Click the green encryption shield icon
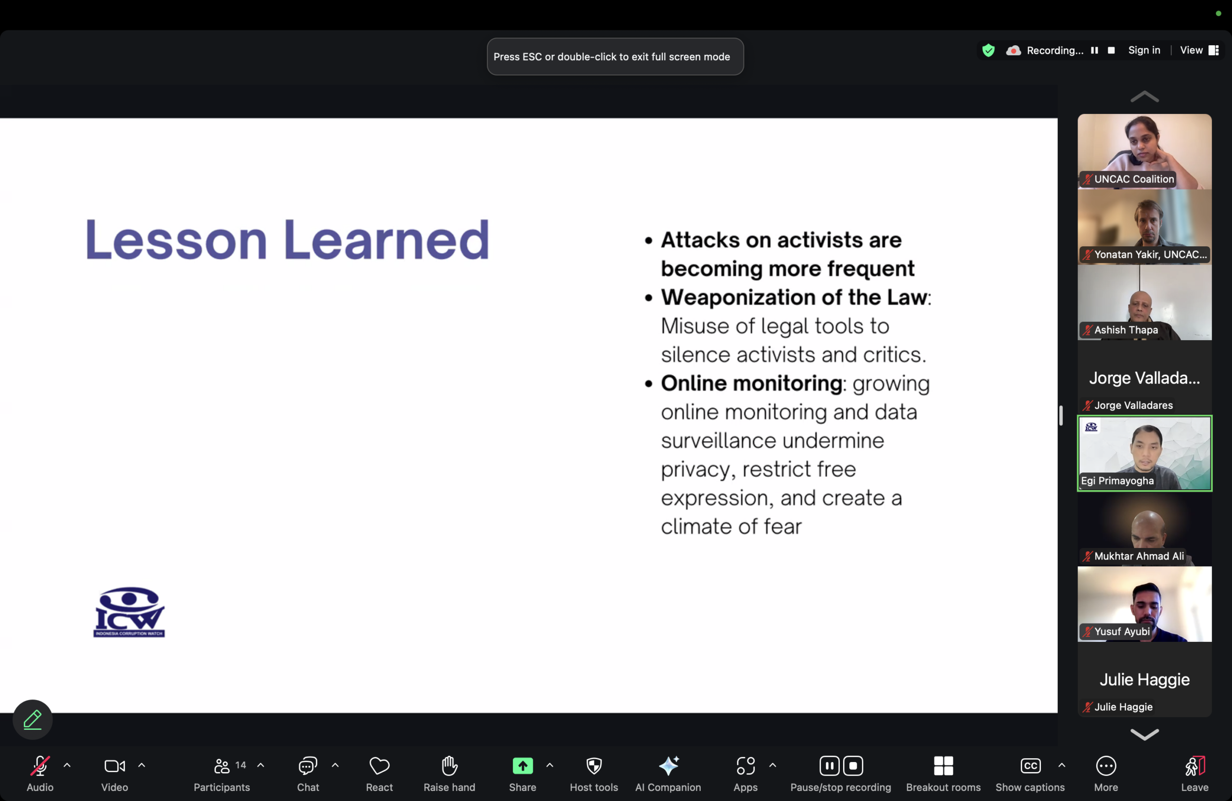 click(x=988, y=50)
